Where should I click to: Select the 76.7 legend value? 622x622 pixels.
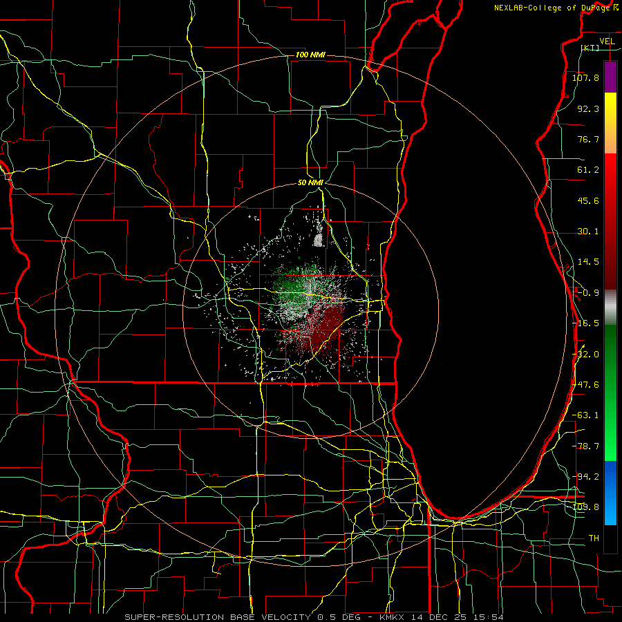588,139
